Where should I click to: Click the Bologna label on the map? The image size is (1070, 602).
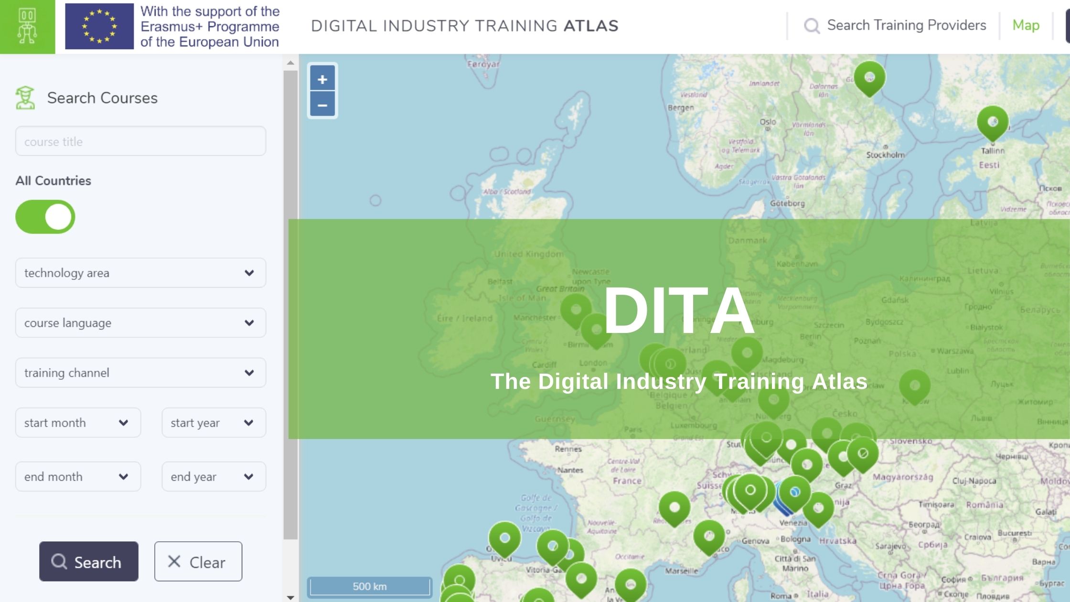(x=795, y=539)
